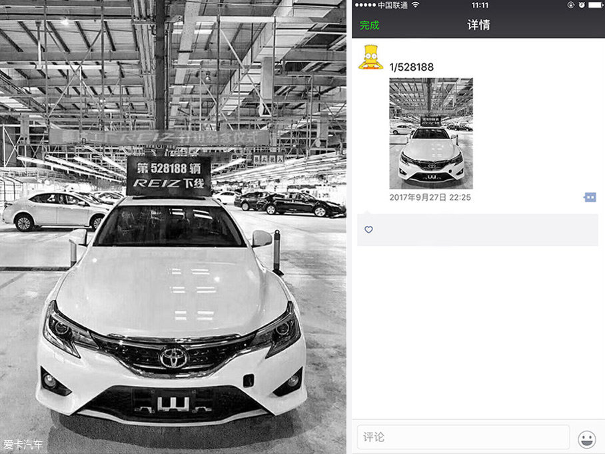Open the white car photo thumbnail in post
This screenshot has width=605, height=454.
(430, 133)
